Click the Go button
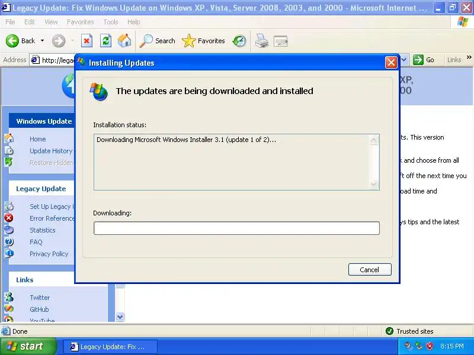This screenshot has width=474, height=355. pos(424,60)
